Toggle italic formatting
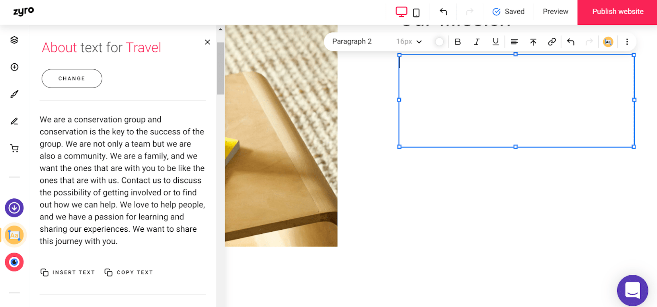The width and height of the screenshot is (657, 307). pyautogui.click(x=477, y=42)
